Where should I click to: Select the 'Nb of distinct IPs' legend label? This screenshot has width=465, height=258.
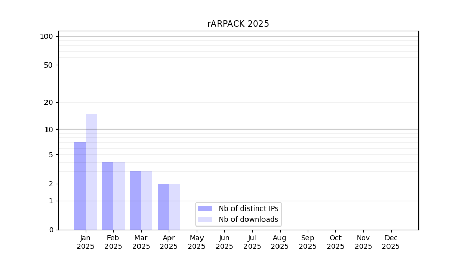coord(248,208)
